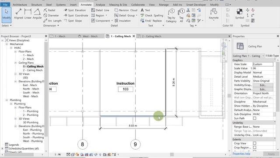Open the File menu
The width and height of the screenshot is (280, 158).
5,5
